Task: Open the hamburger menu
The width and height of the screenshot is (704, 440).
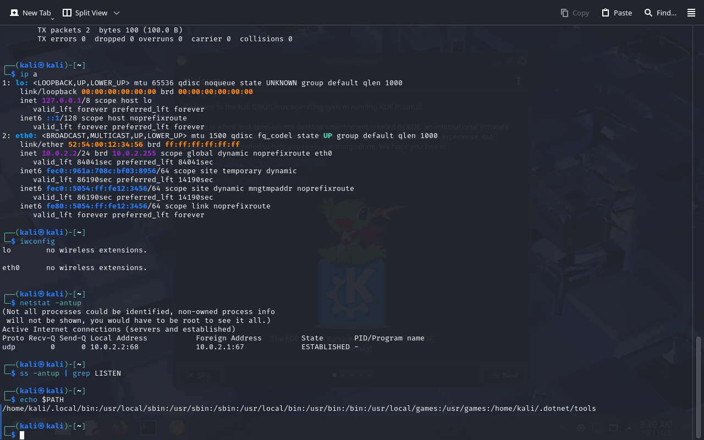Action: click(x=691, y=13)
